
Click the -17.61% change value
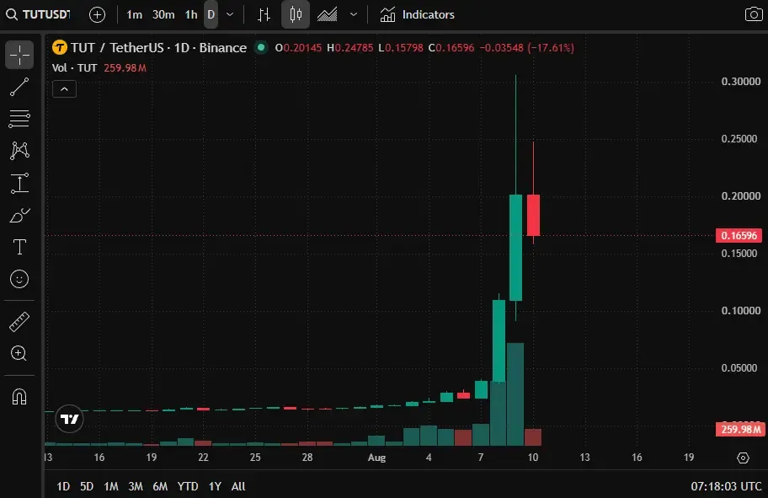click(x=551, y=47)
